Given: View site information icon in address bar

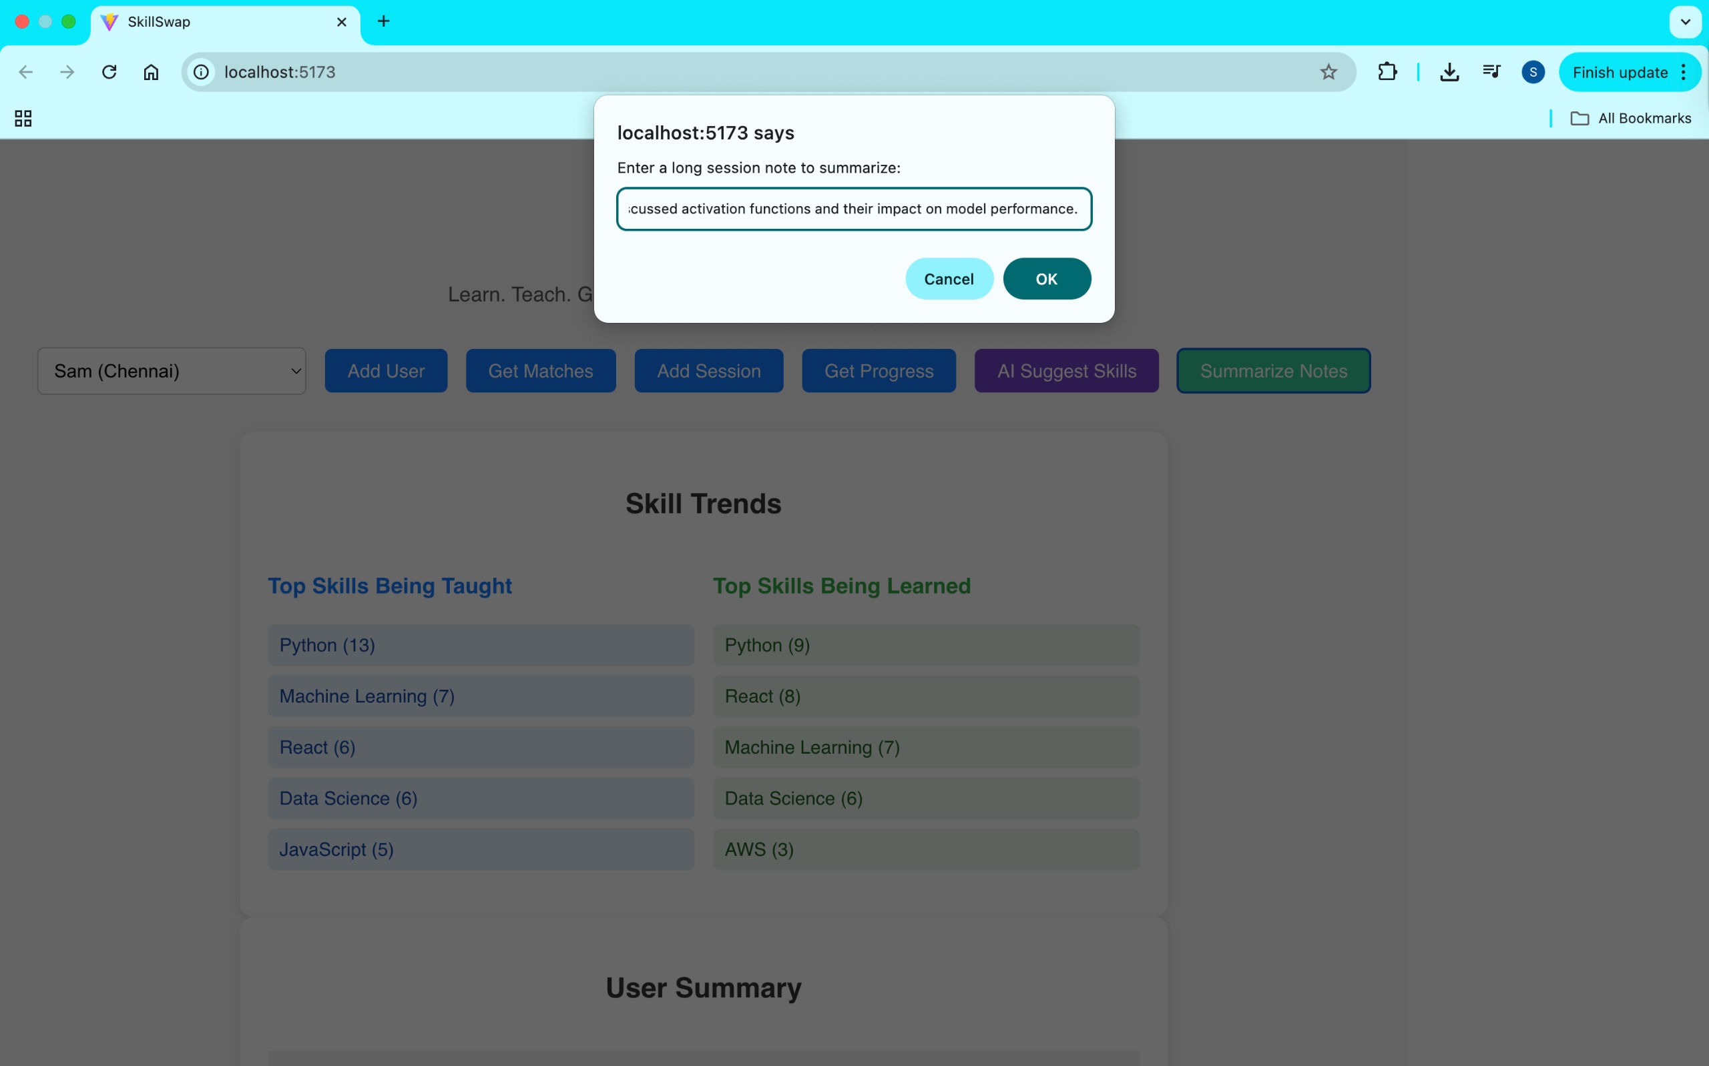Looking at the screenshot, I should (x=202, y=72).
